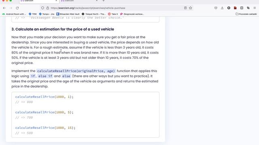Close the second Exercism tab

[97, 1]
